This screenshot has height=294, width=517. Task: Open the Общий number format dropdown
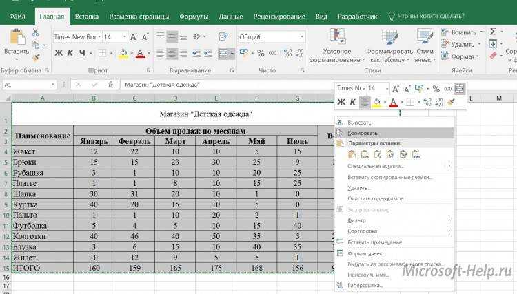pos(302,37)
